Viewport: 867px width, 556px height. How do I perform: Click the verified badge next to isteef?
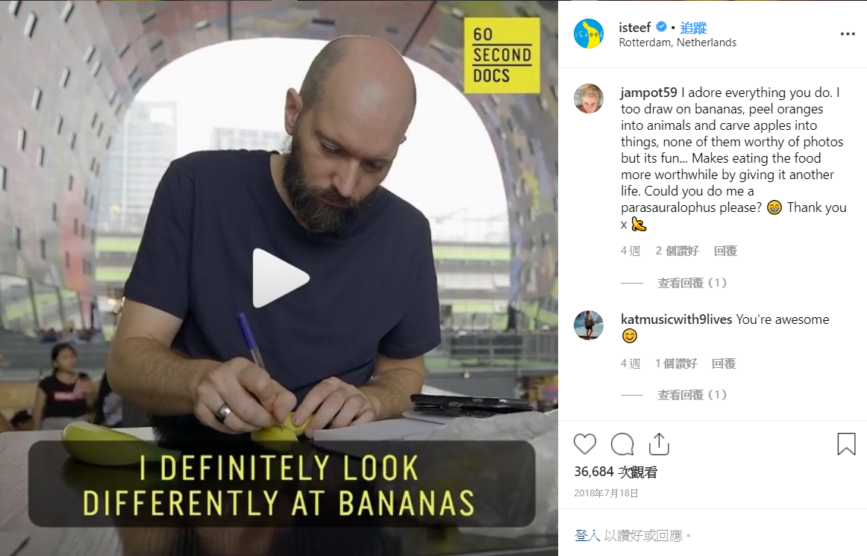click(x=661, y=27)
